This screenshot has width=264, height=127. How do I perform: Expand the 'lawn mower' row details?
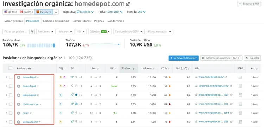click(6, 95)
